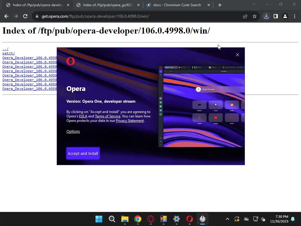
Task: Click first Opera_Developer_106.0.4998 file link
Action: pyautogui.click(x=30, y=58)
